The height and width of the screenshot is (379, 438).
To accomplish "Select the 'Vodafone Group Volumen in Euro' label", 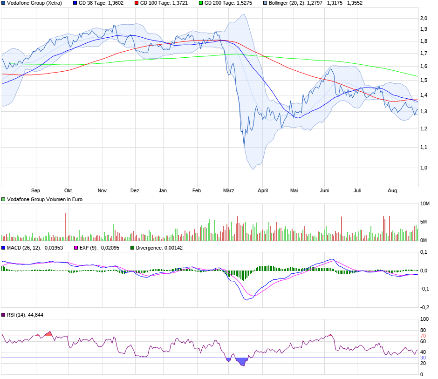I will coord(45,200).
